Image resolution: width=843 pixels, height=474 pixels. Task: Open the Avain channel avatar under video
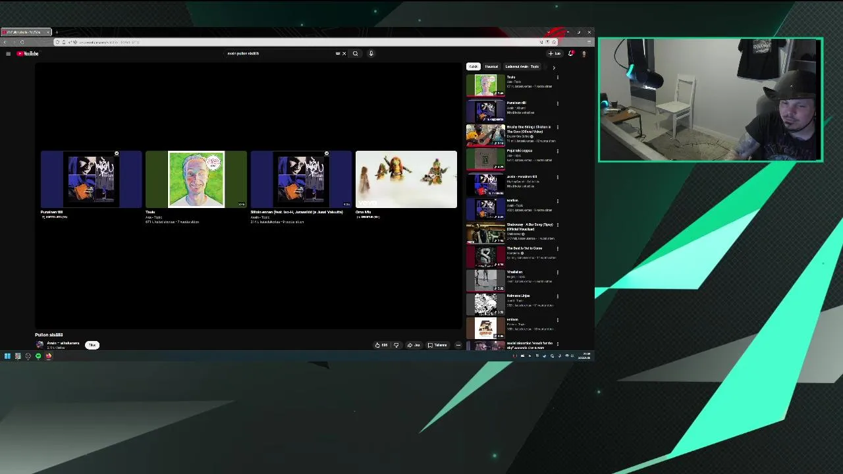pos(40,345)
